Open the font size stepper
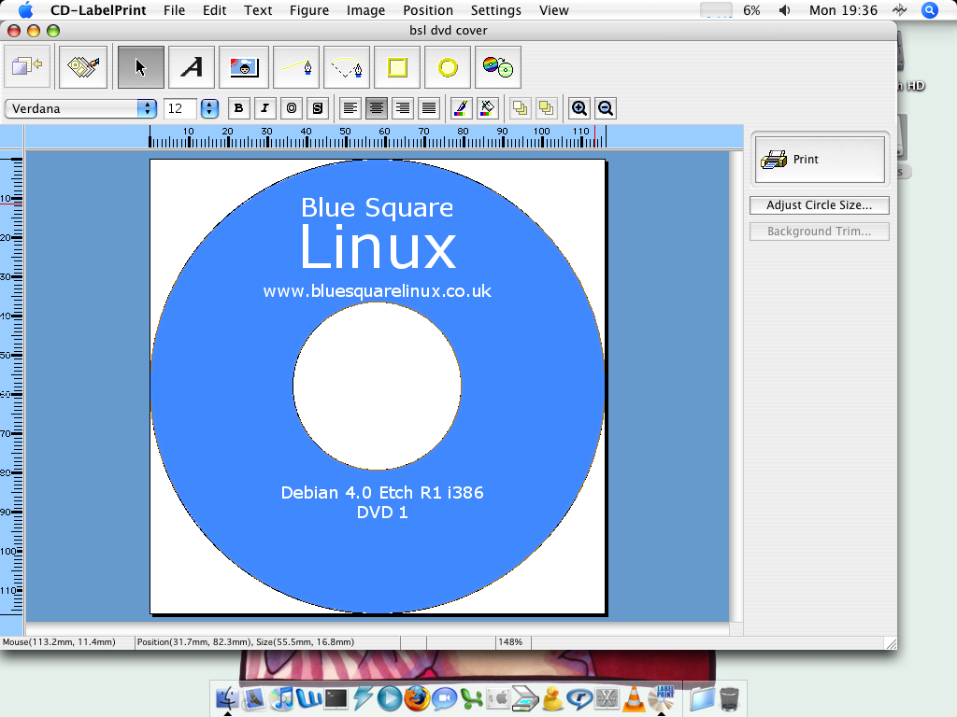957x717 pixels. [209, 108]
